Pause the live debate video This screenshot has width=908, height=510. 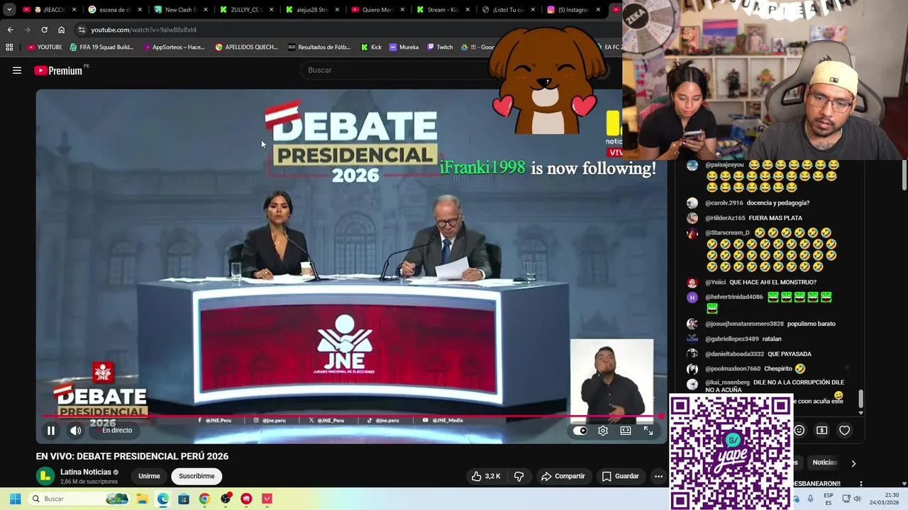tap(51, 430)
